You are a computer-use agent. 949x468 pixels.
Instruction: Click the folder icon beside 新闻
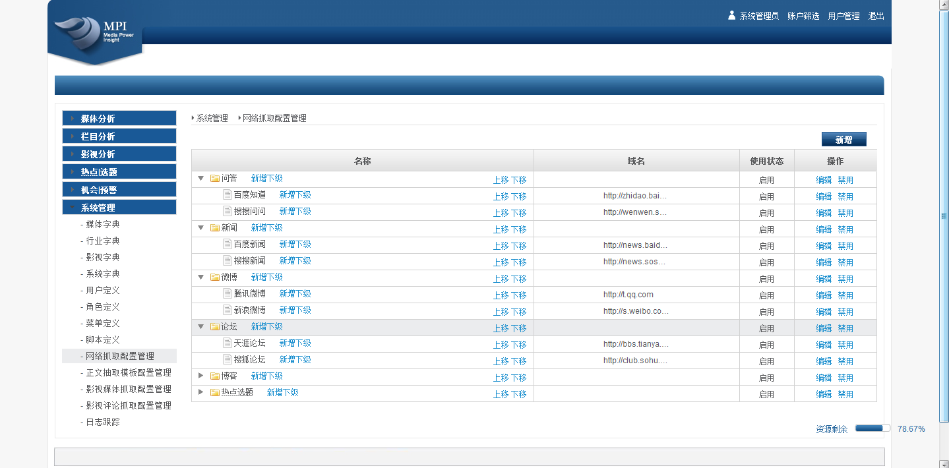coord(214,228)
